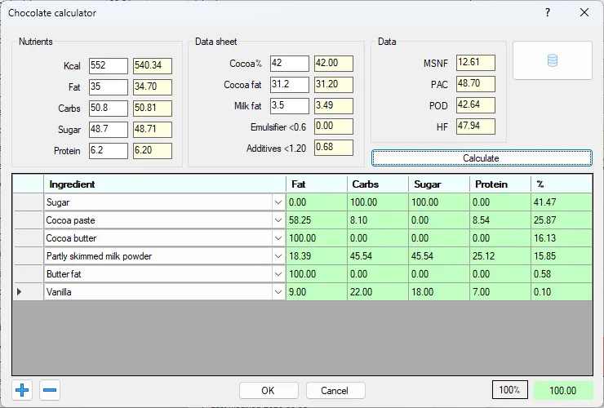Focus the Milk fat input showing 3.5

click(289, 106)
